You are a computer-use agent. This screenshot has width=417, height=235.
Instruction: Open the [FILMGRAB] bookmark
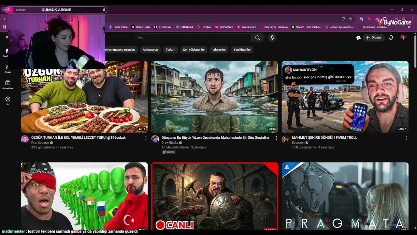pos(163,27)
